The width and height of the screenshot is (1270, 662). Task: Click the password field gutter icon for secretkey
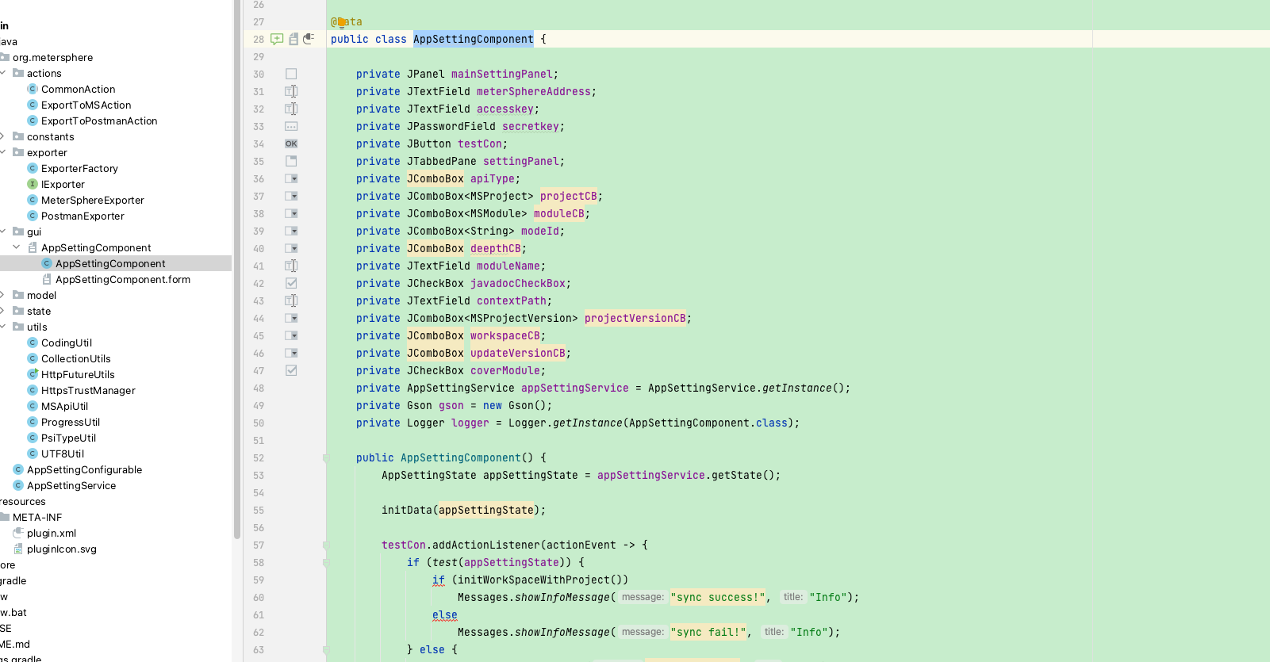pos(291,126)
